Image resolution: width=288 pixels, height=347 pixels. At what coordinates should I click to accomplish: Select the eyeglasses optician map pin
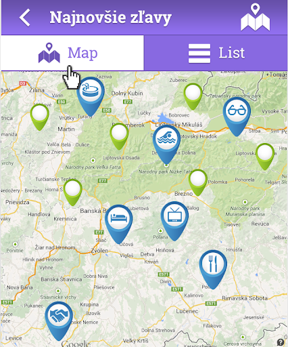point(237,117)
